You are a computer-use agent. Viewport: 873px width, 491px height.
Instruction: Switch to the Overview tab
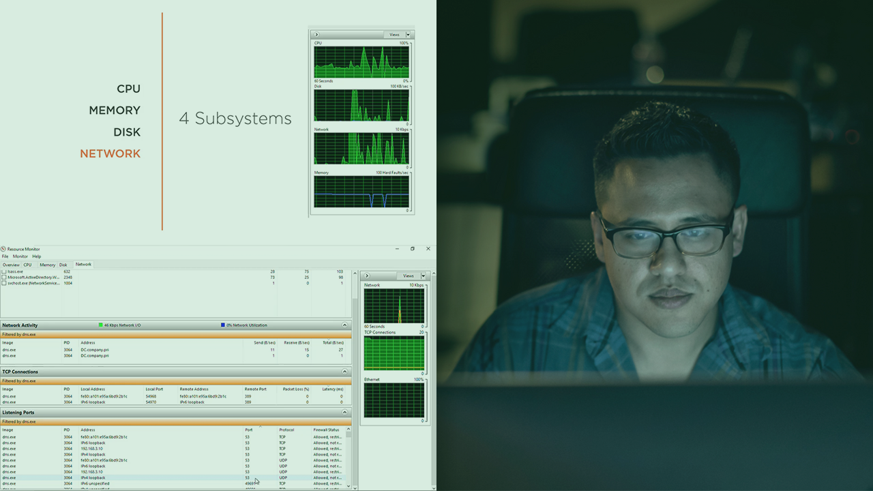11,265
